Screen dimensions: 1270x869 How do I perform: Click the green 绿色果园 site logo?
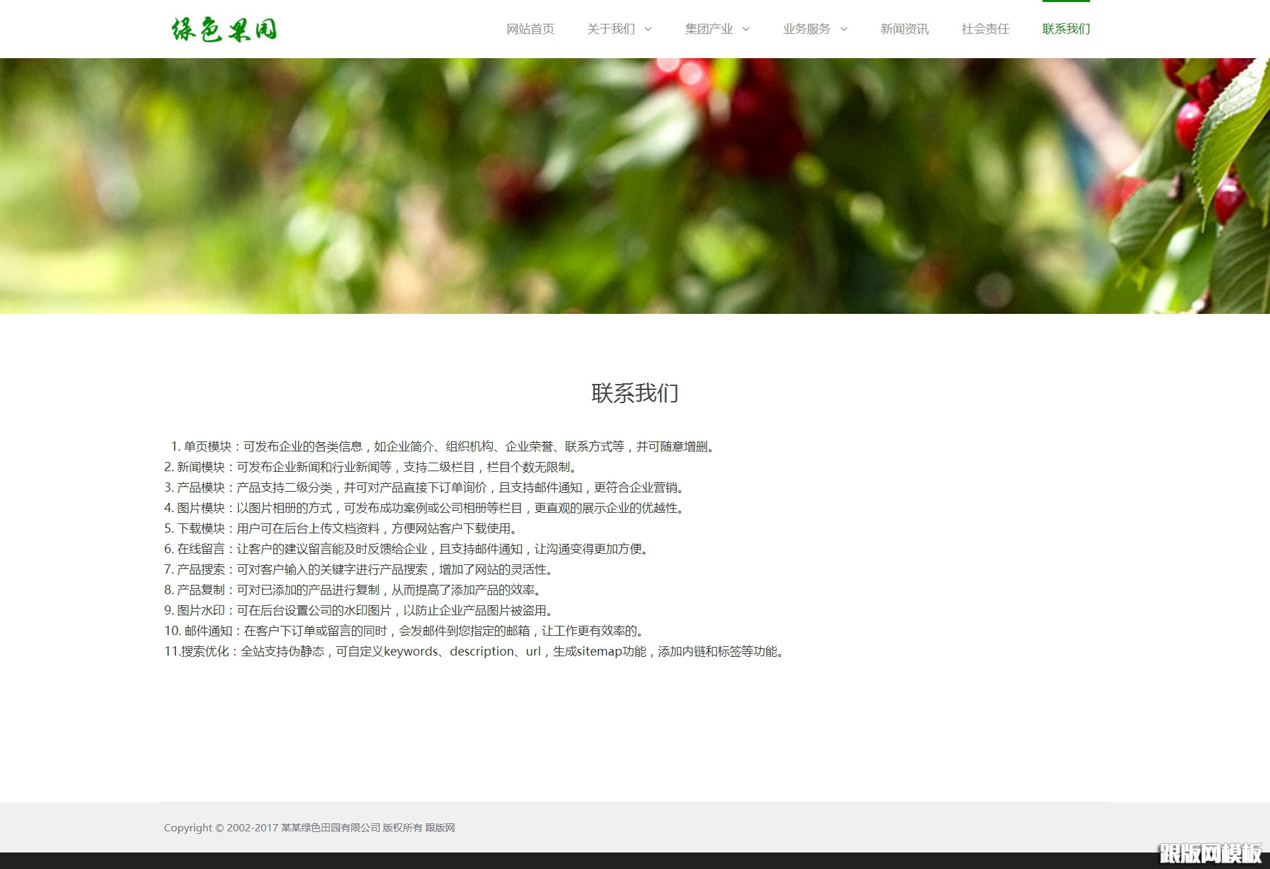click(224, 29)
